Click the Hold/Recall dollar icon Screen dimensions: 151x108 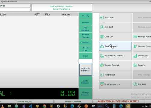102,75
